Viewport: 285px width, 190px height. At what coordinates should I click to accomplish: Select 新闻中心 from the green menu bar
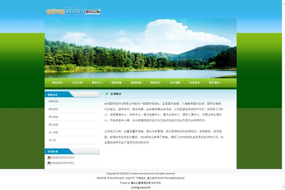pyautogui.click(x=97, y=83)
